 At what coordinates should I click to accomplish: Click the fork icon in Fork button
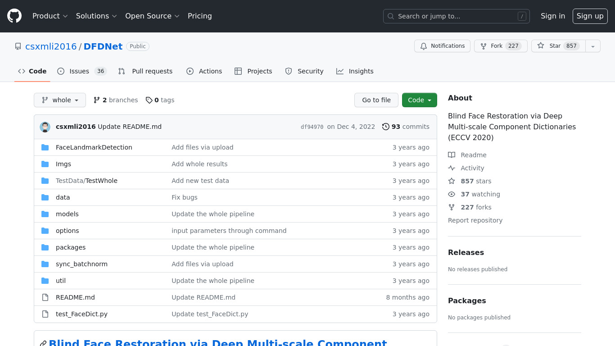click(484, 46)
